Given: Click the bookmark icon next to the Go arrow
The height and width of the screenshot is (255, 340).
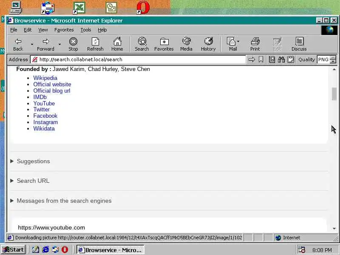Looking at the screenshot, I should point(261,59).
